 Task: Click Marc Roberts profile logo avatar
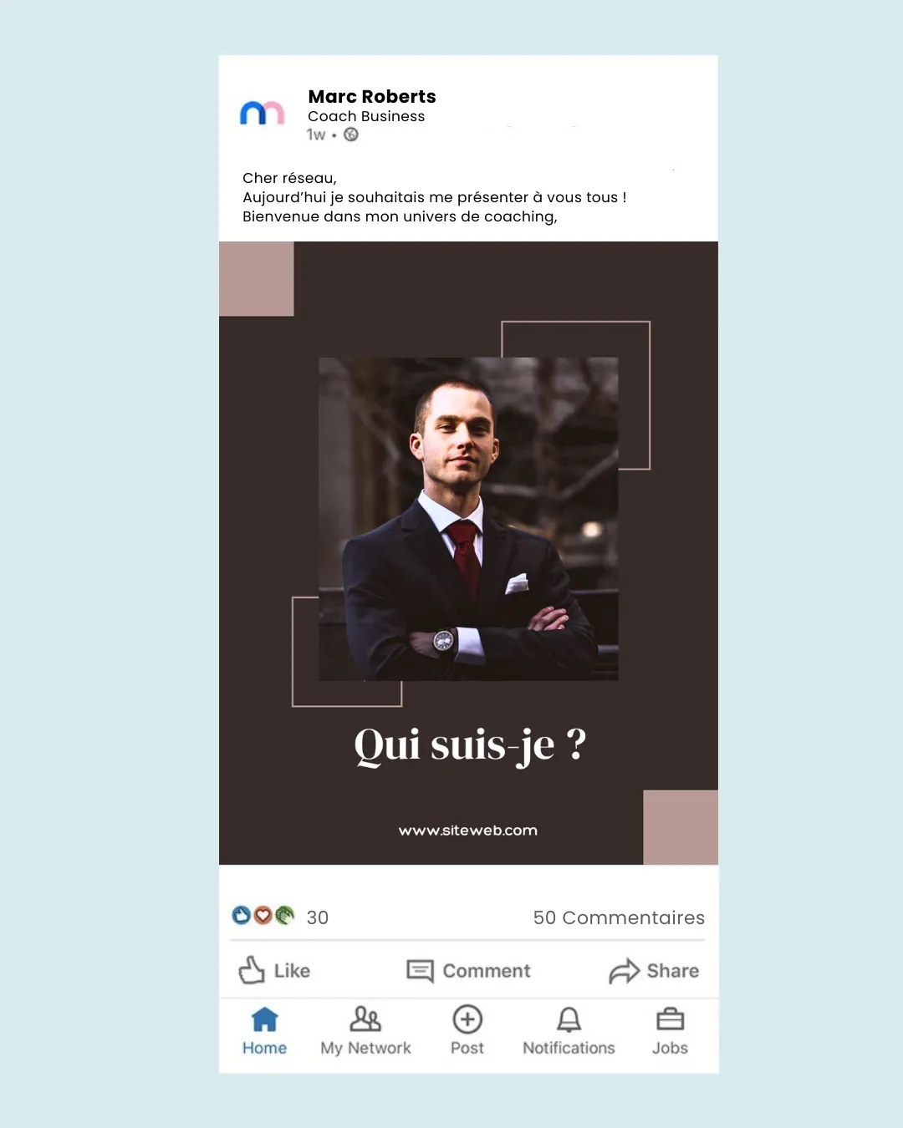(x=263, y=113)
